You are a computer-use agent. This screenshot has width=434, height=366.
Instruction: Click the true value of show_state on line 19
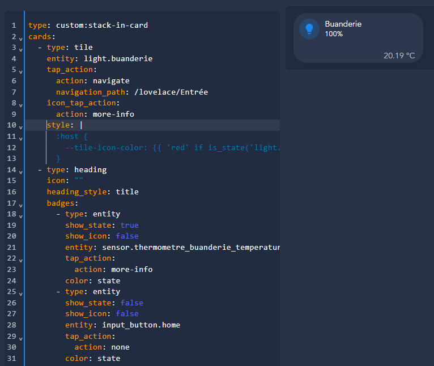(x=129, y=225)
